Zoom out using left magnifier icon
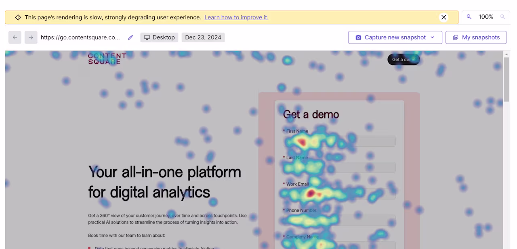 coord(469,17)
